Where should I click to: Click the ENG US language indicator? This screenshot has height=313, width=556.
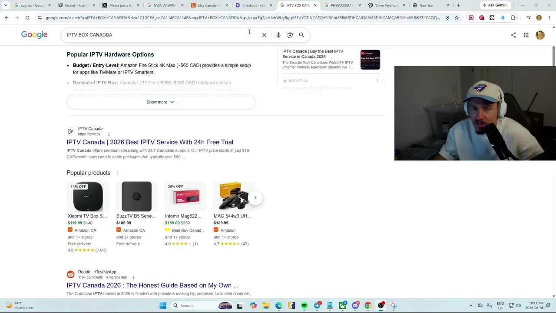tap(500, 306)
